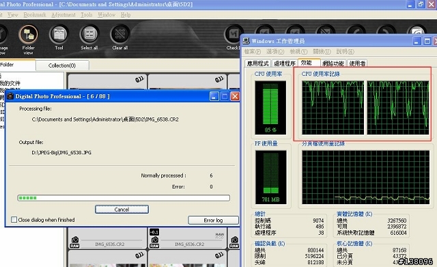Open the Tools menu in DPP

pos(87,15)
